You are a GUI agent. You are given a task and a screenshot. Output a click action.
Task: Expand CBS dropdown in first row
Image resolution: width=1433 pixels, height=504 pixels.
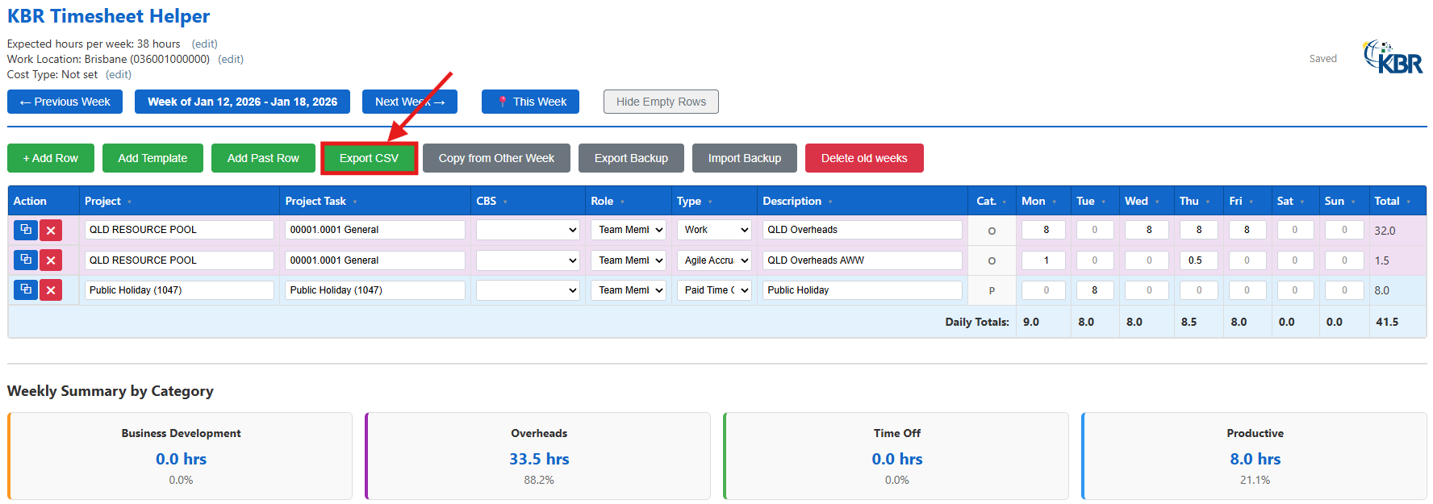click(x=528, y=230)
